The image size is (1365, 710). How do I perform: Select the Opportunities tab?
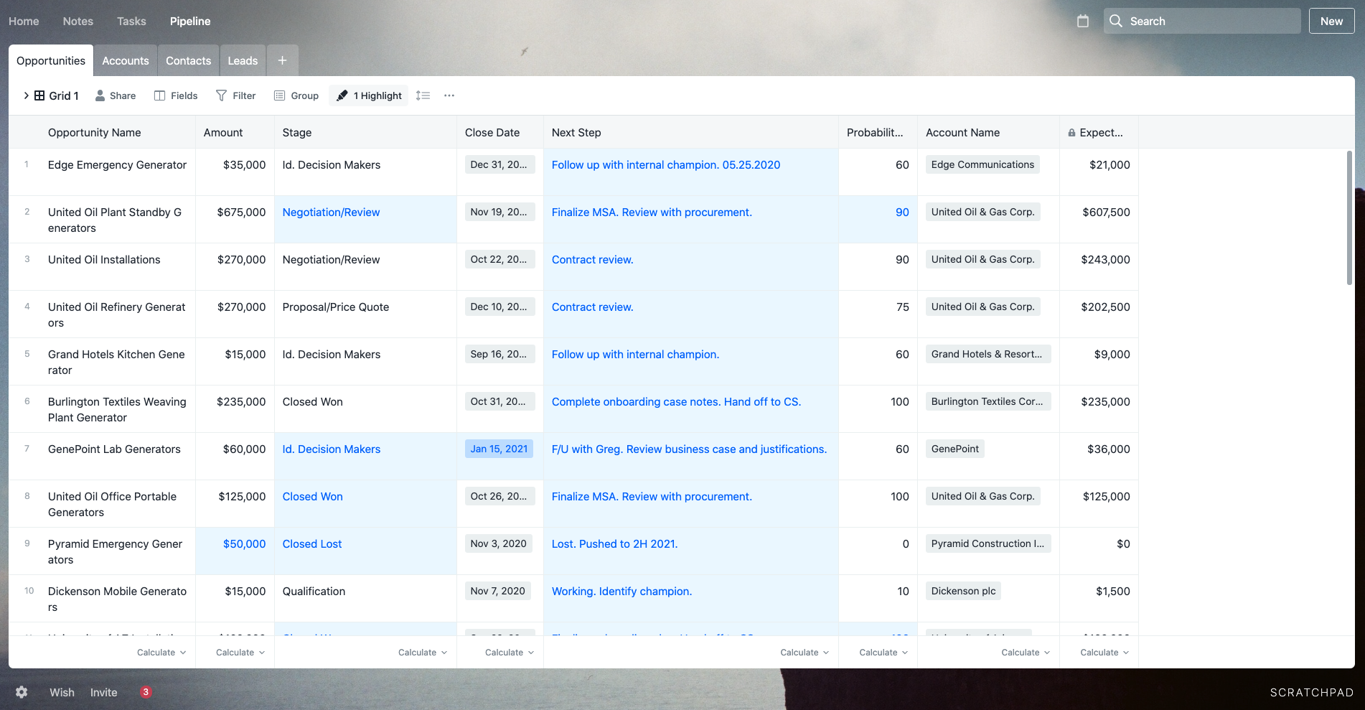tap(51, 60)
